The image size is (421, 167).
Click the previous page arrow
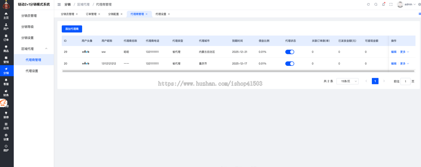(366, 81)
